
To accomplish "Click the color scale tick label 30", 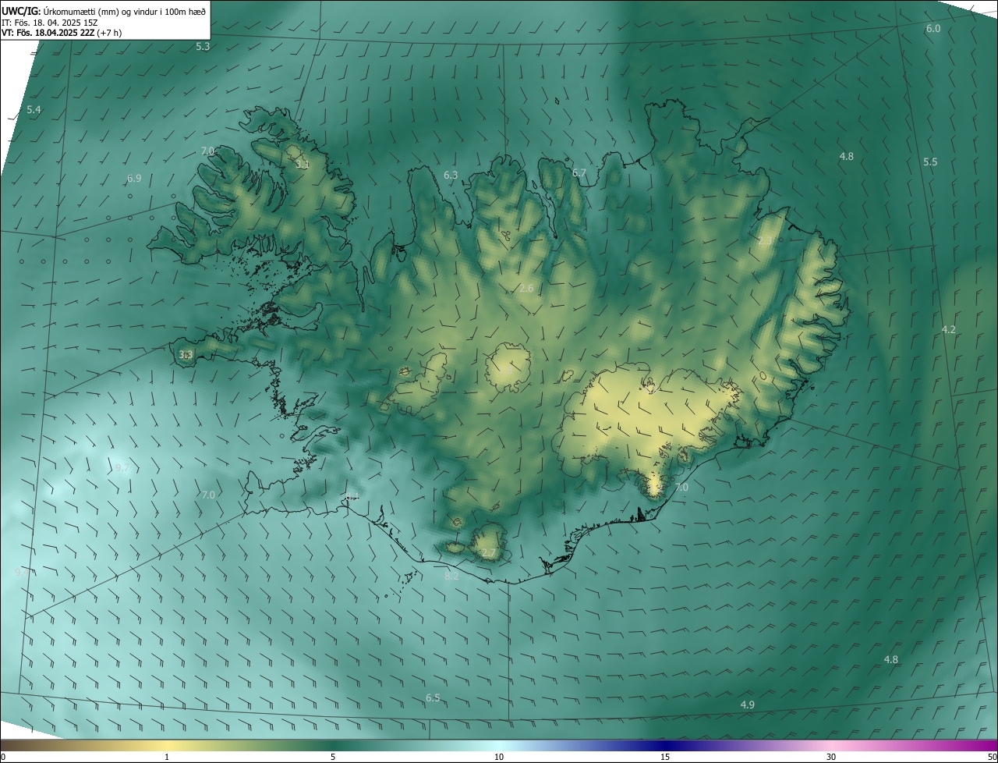I will click(x=831, y=757).
